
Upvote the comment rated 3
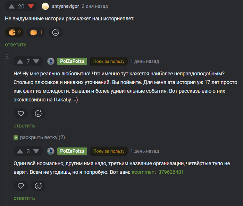pyautogui.click(x=20, y=151)
